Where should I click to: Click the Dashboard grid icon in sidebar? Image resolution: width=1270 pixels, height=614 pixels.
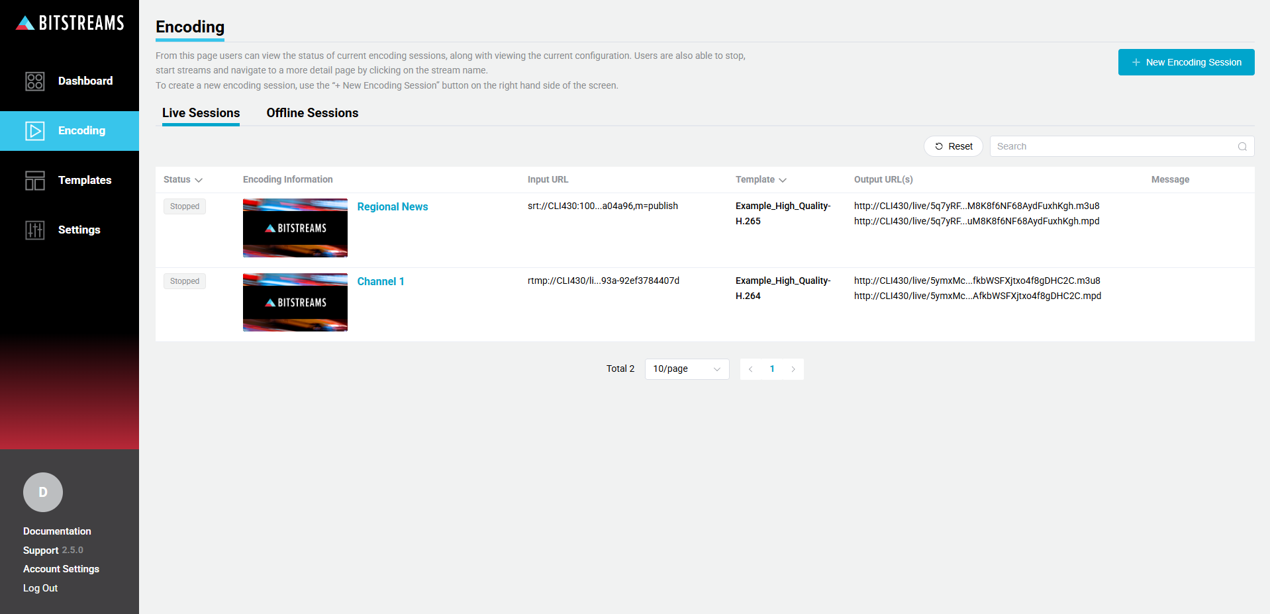click(35, 81)
